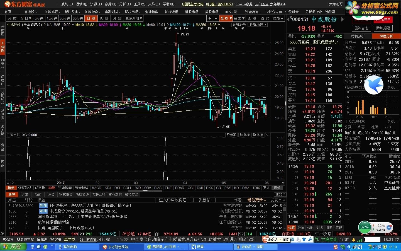
Task: Open 设置均线 dropdown
Action: pos(258,25)
